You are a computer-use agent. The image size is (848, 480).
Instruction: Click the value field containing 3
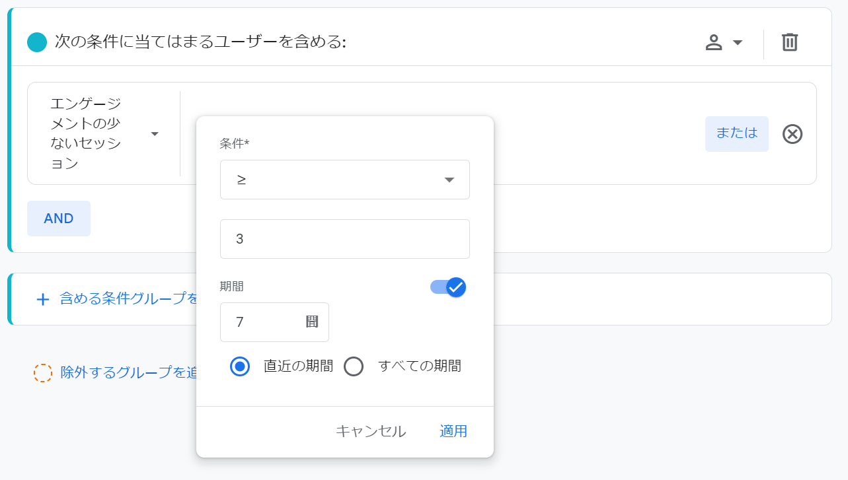tap(345, 239)
